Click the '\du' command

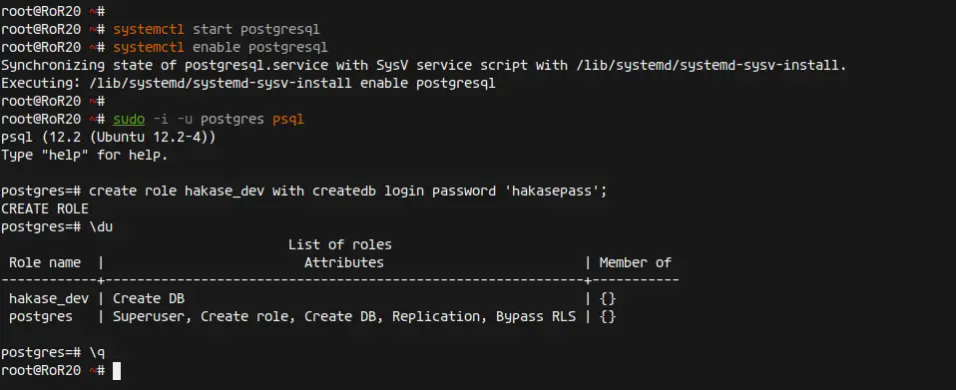click(x=101, y=226)
